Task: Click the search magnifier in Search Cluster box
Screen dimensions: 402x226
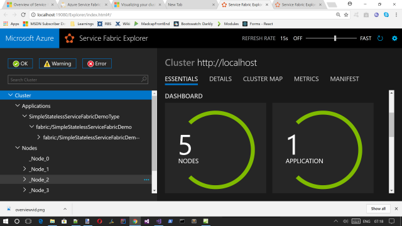Action: (x=144, y=80)
